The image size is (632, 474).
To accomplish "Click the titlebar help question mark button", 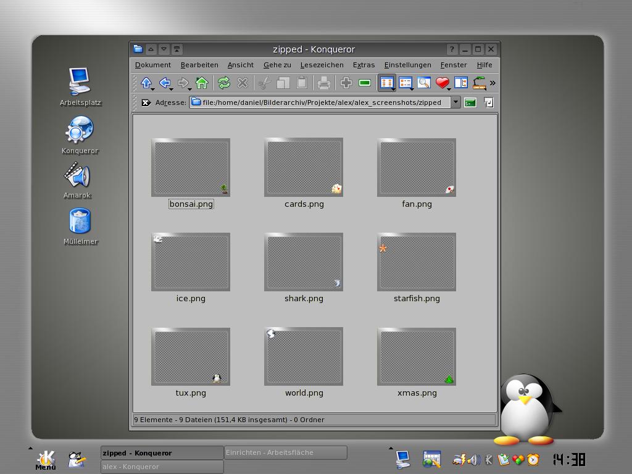I will pos(452,49).
